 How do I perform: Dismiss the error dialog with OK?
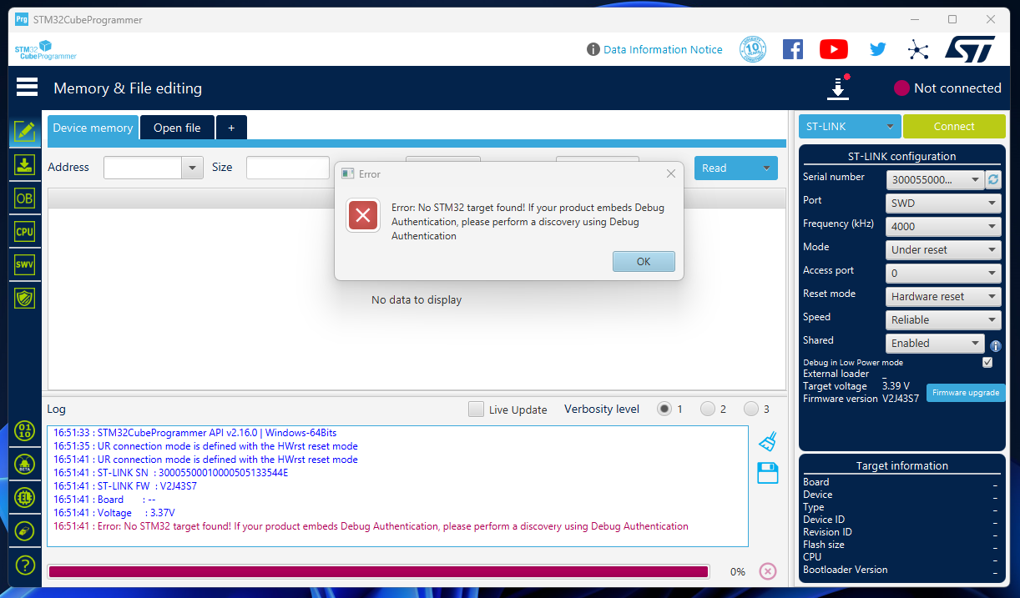click(x=644, y=261)
